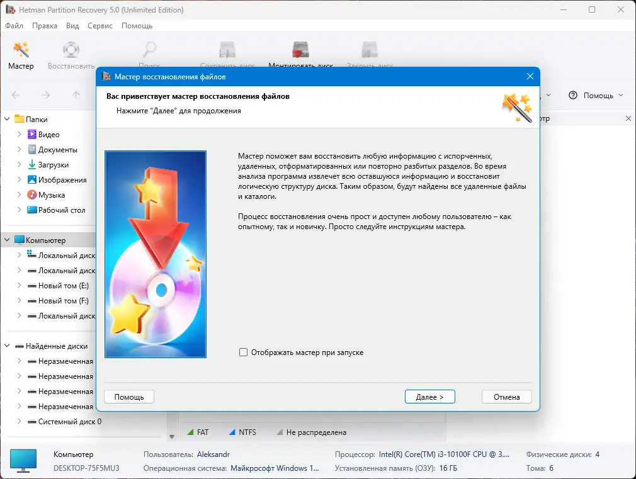This screenshot has width=636, height=479.
Task: Click the Не распределена legend entry
Action: (312, 432)
